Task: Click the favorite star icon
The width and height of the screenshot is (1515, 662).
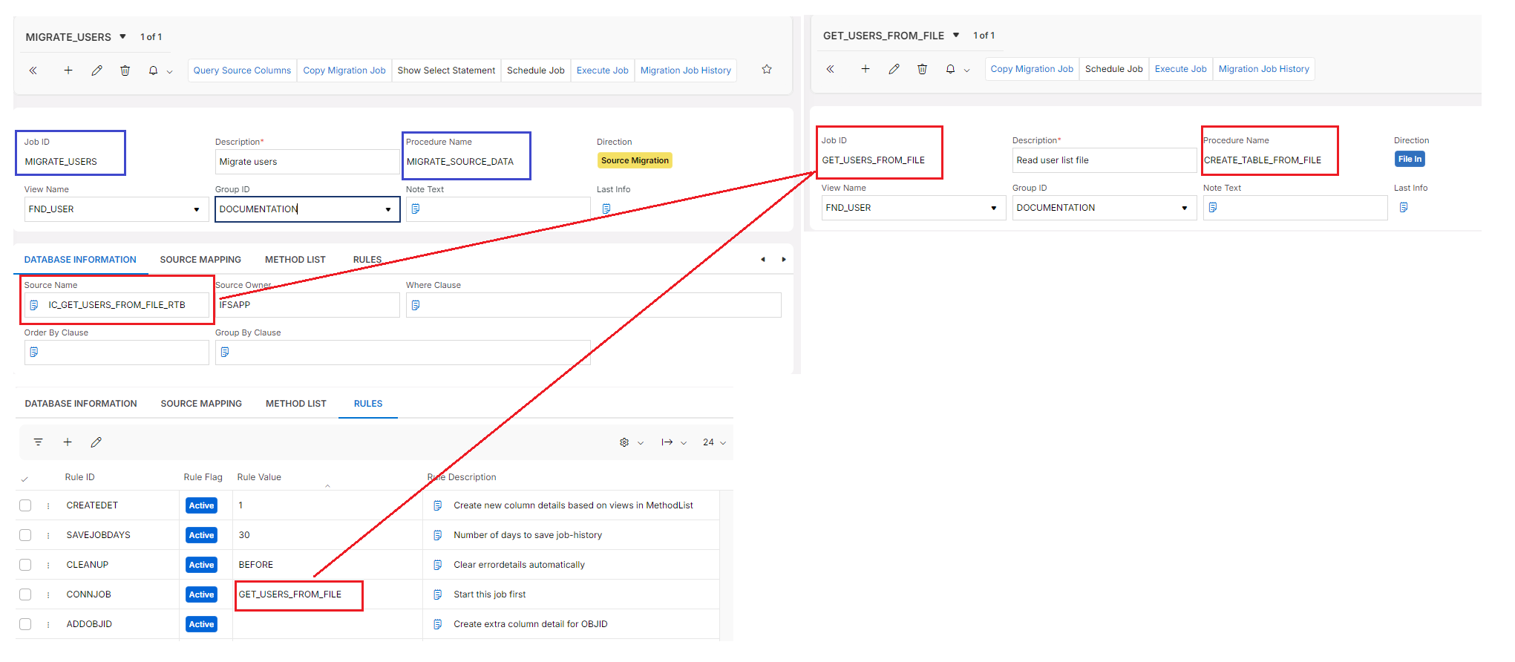Action: tap(767, 69)
